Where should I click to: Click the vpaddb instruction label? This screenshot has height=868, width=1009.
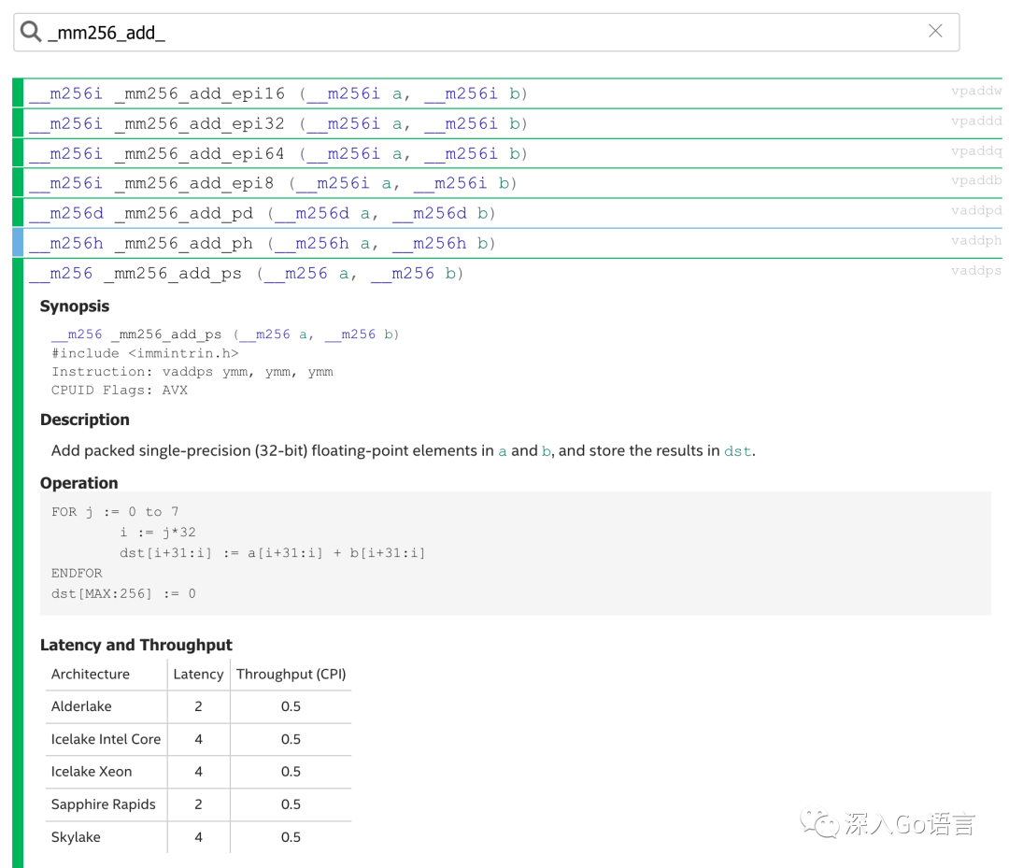pos(976,181)
